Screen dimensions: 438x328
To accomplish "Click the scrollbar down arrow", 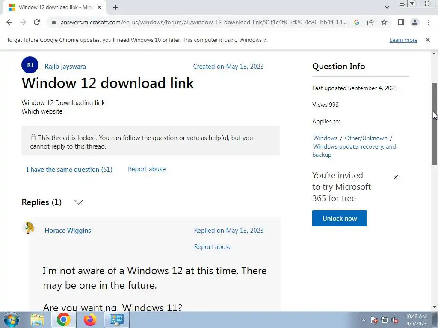I will [x=435, y=307].
